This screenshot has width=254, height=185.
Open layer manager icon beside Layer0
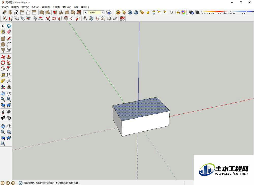coord(108,12)
